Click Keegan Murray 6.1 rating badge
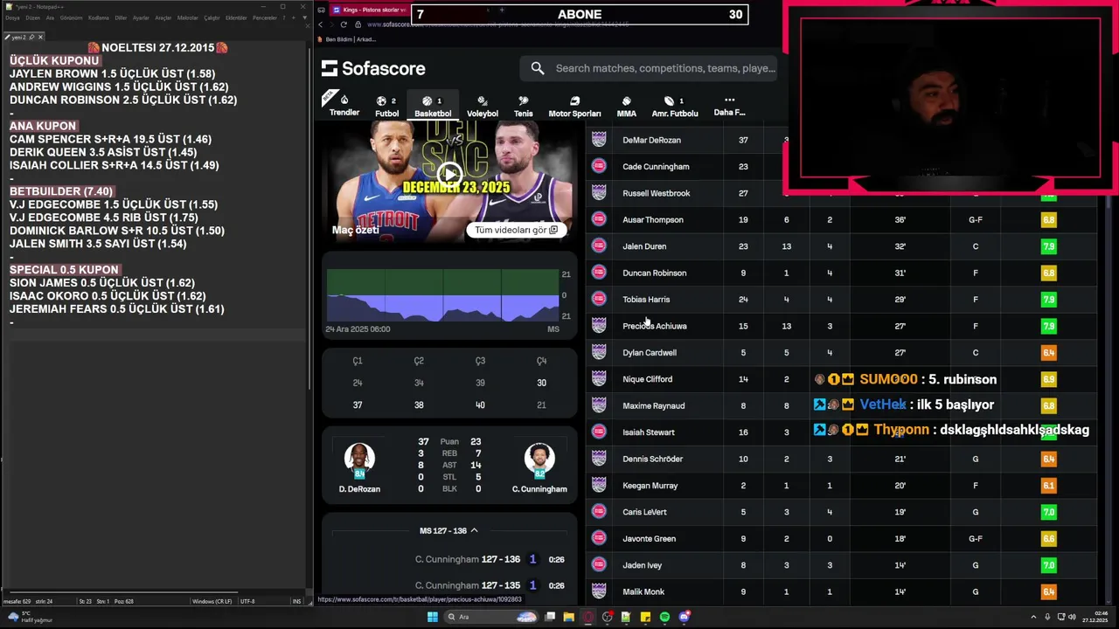The image size is (1119, 629). pyautogui.click(x=1048, y=486)
